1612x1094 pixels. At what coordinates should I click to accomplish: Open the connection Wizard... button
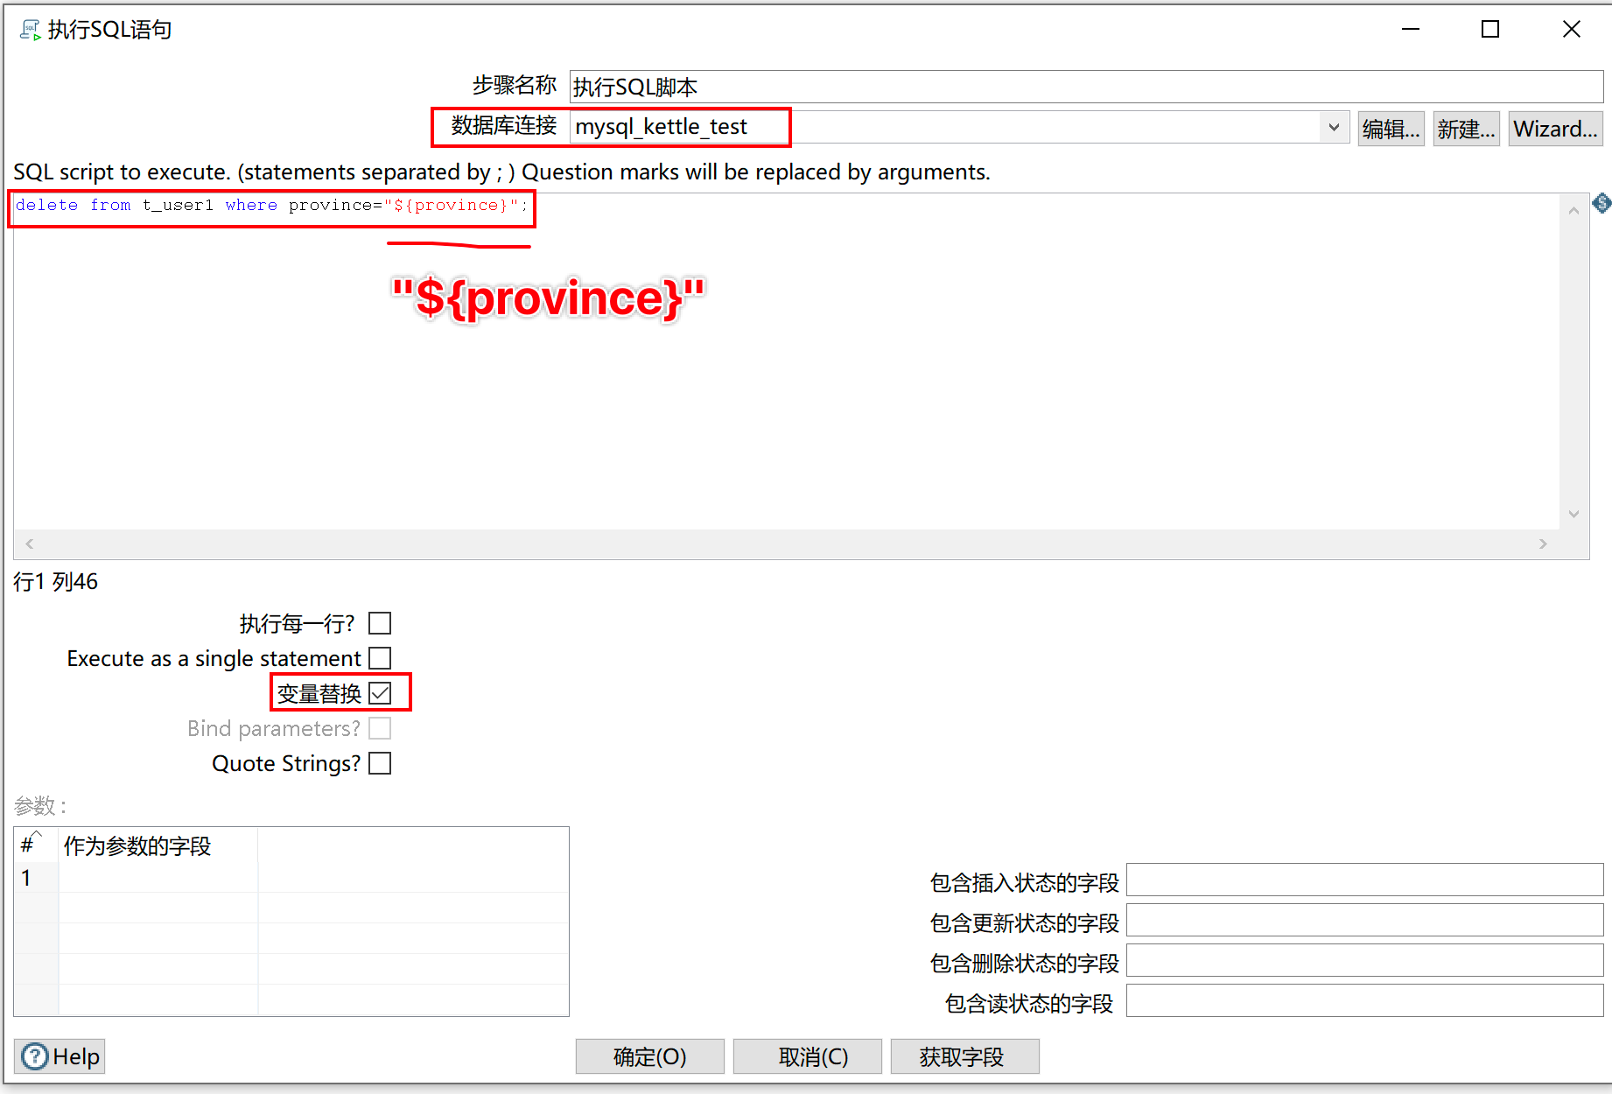(1555, 129)
